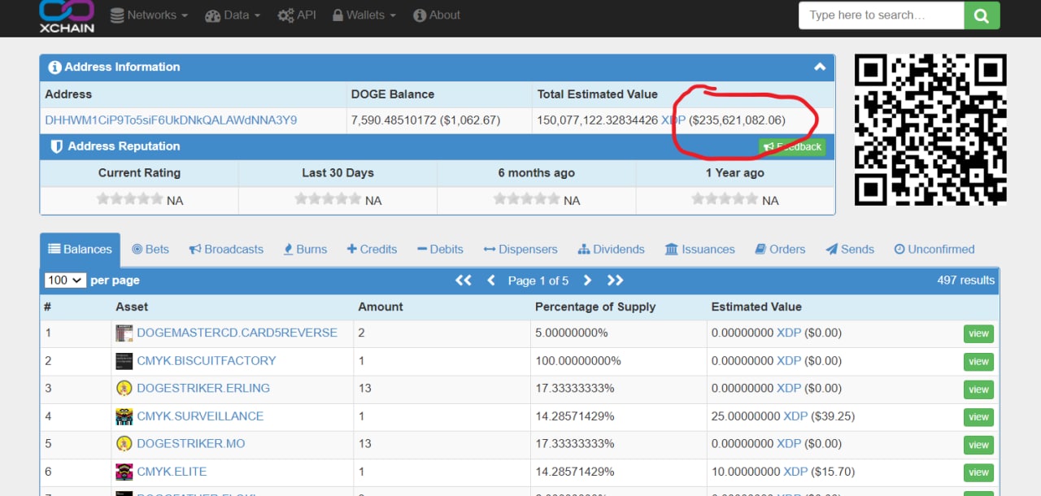Click view for DOGEMASTERCD.CARD5REVERSE

[x=978, y=333]
